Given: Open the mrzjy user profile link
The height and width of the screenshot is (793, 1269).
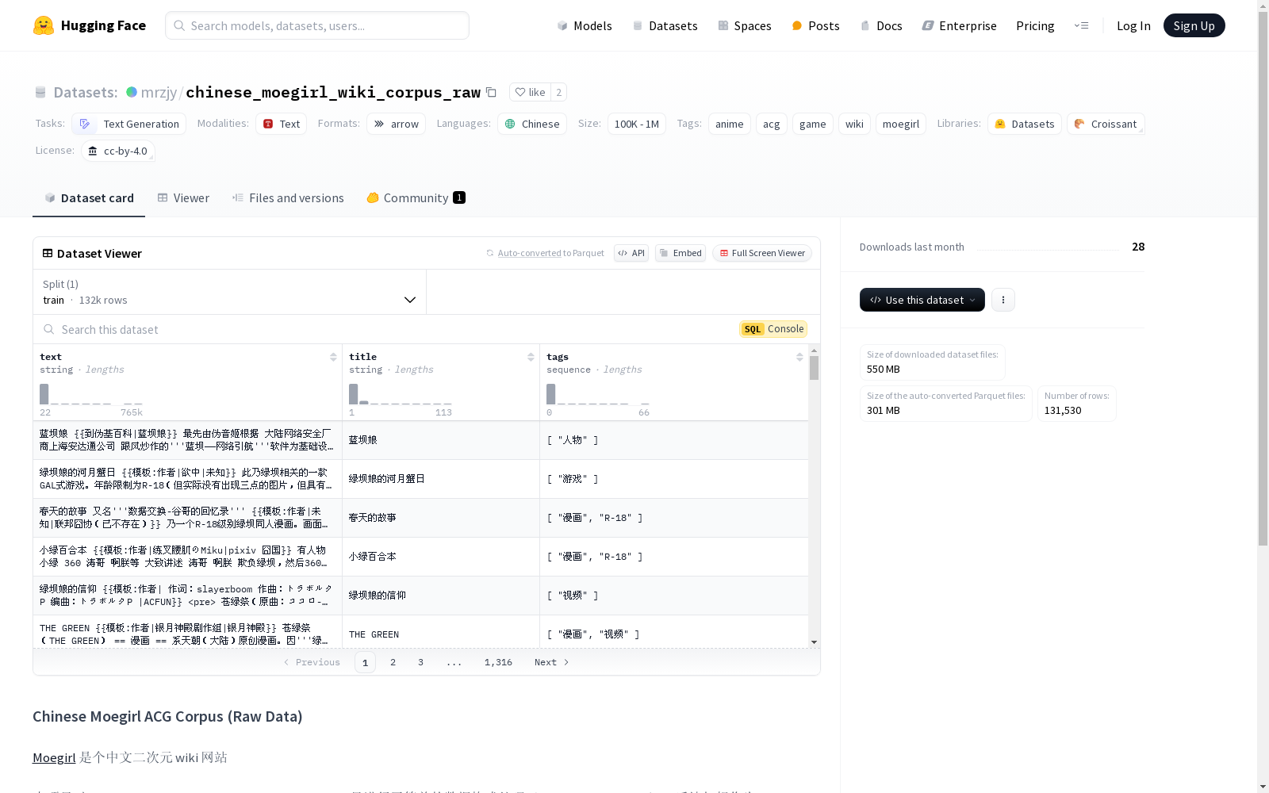Looking at the screenshot, I should [159, 92].
